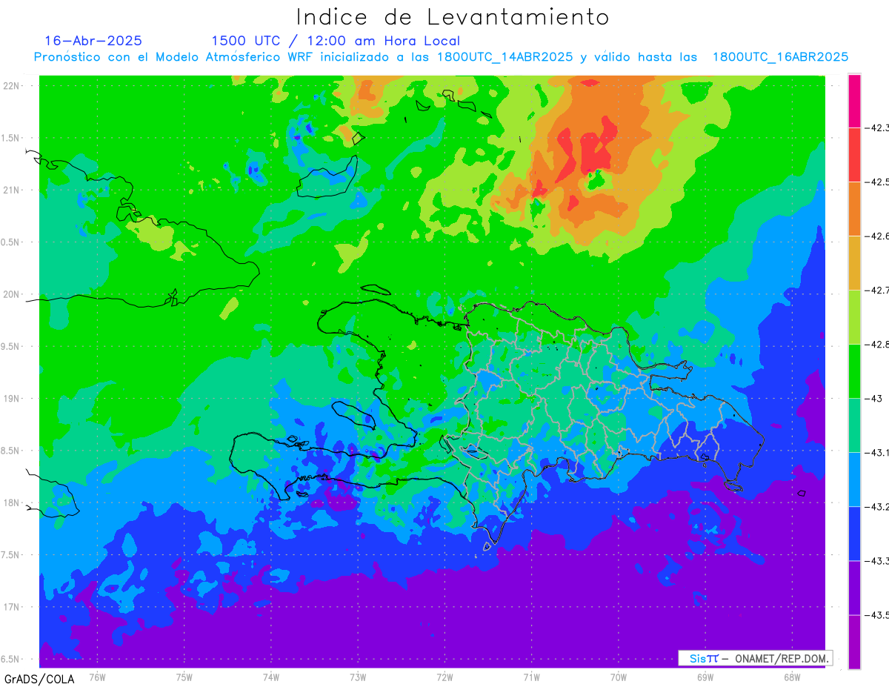
Task: Click the color bar value '-43.2'
Action: [878, 506]
